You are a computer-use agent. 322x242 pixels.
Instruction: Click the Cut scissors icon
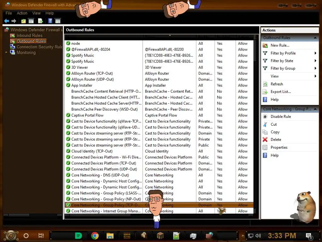[x=265, y=124]
